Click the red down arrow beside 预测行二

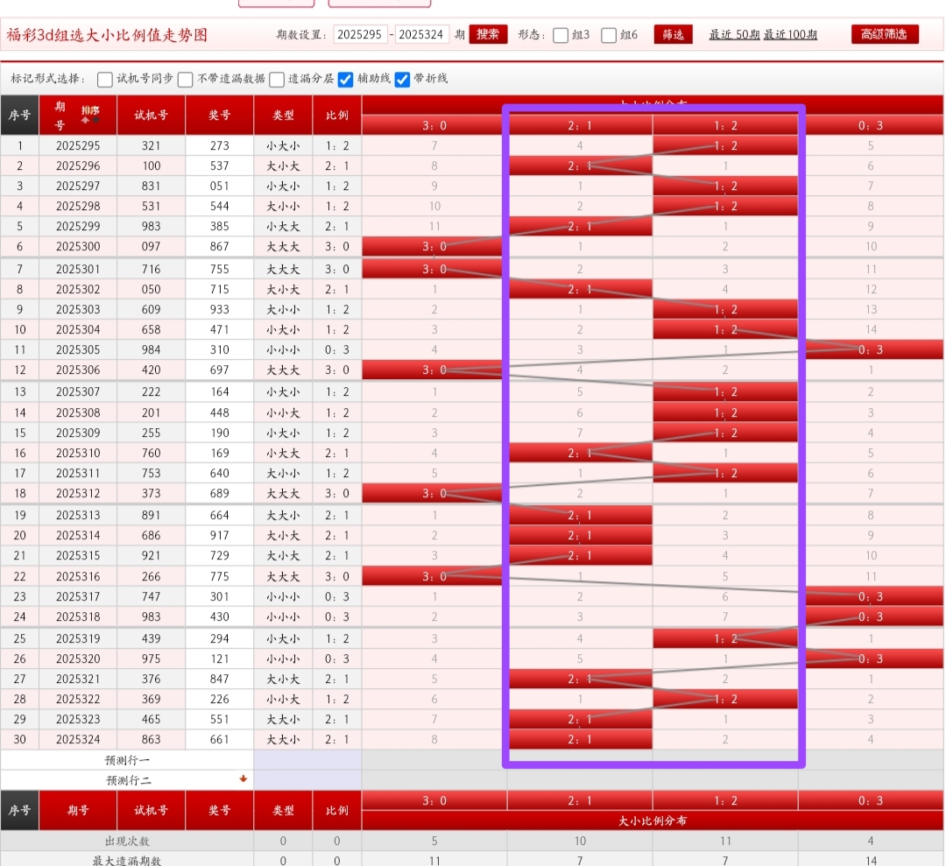pos(244,778)
